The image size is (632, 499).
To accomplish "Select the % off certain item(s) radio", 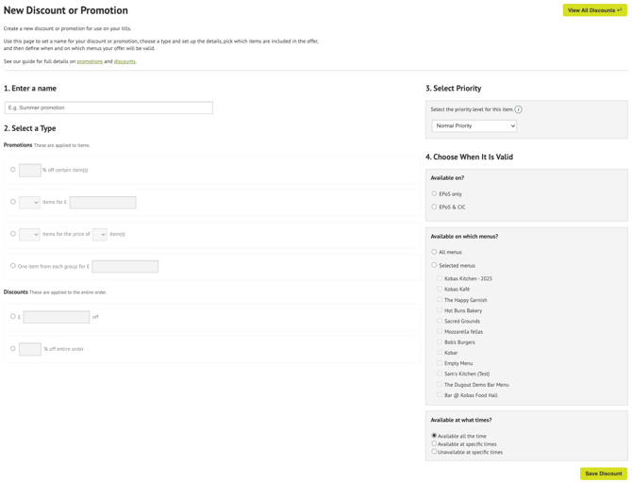I will (x=13, y=170).
